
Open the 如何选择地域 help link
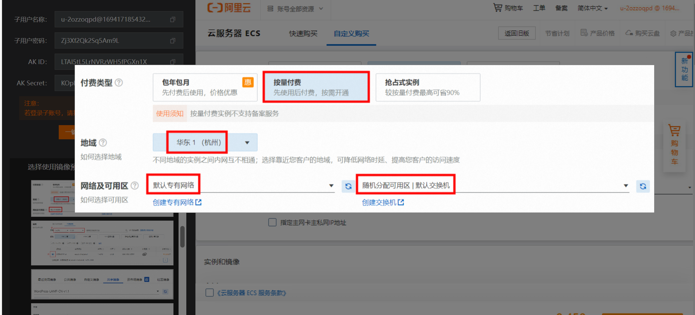coord(101,157)
